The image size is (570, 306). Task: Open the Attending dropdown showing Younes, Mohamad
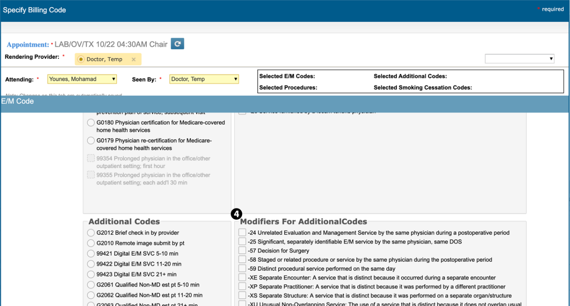pyautogui.click(x=82, y=79)
